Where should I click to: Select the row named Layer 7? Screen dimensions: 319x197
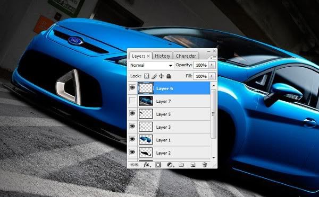click(x=169, y=101)
